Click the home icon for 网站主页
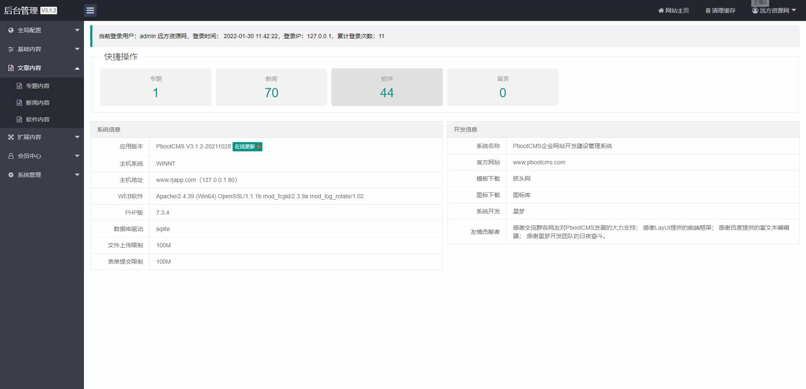The height and width of the screenshot is (389, 806). pos(661,10)
